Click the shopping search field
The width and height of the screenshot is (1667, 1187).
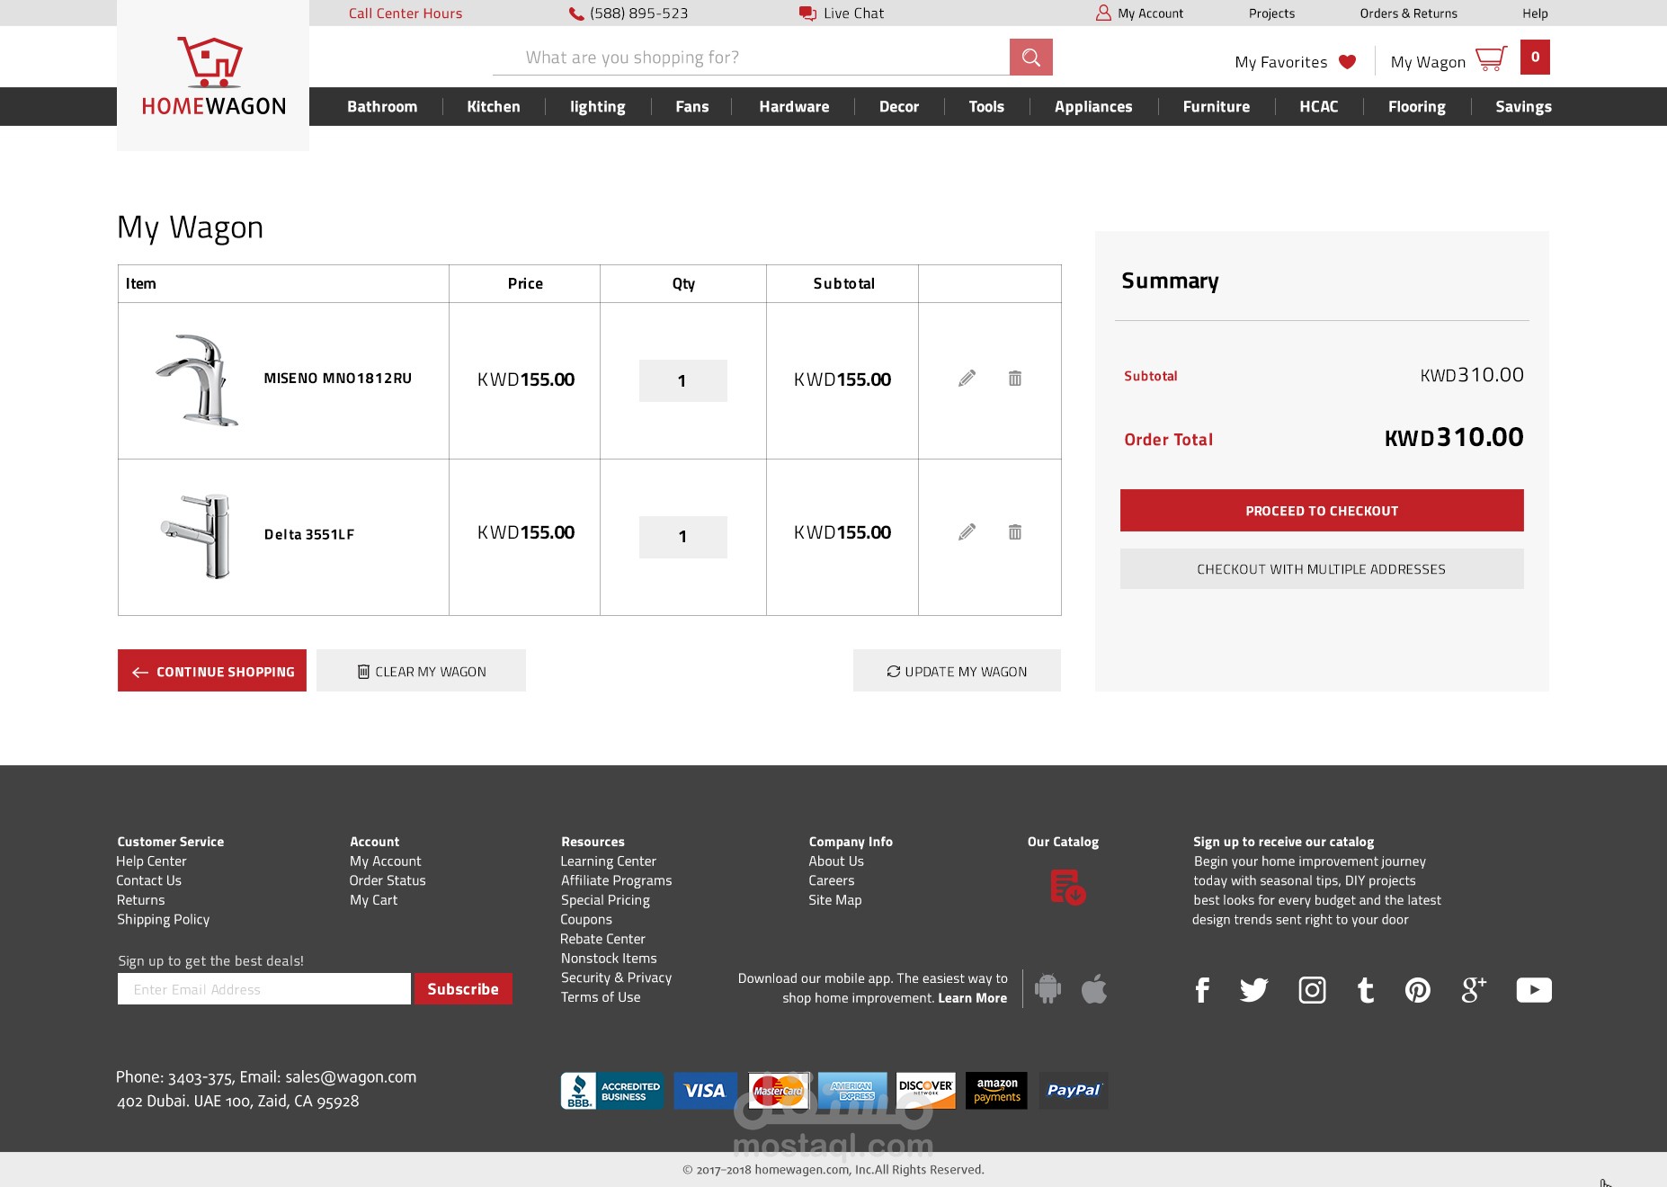click(751, 58)
